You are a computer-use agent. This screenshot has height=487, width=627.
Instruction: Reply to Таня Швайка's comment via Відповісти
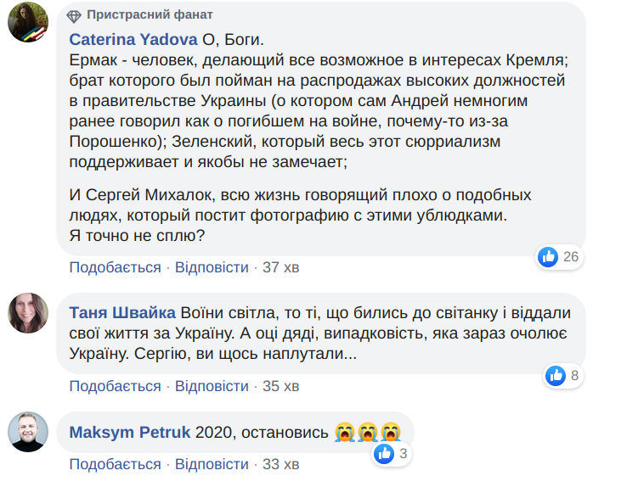[212, 386]
